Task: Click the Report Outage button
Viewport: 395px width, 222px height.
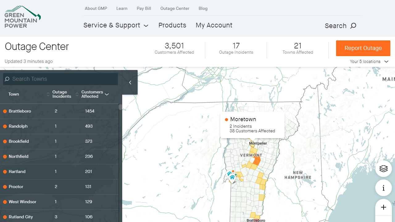Action: [363, 48]
